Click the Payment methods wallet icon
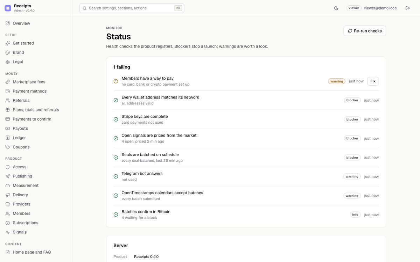 click(8, 91)
